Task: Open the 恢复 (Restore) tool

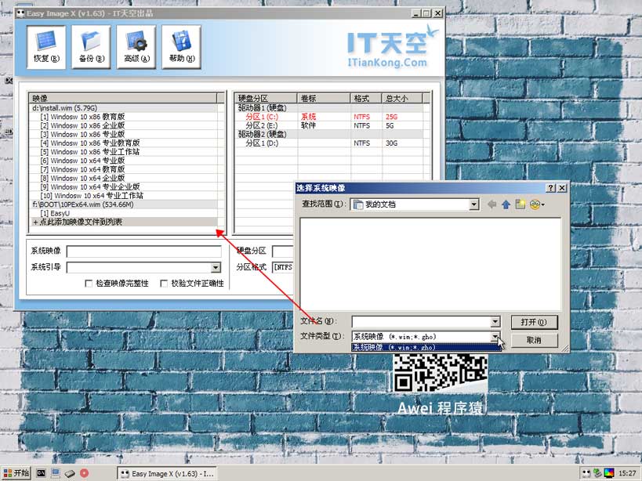Action: coord(46,47)
